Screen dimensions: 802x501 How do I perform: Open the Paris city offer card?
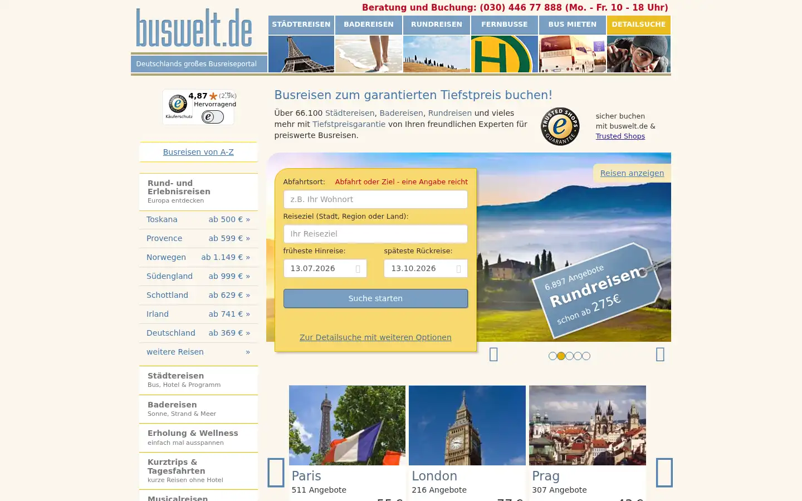pos(347,443)
